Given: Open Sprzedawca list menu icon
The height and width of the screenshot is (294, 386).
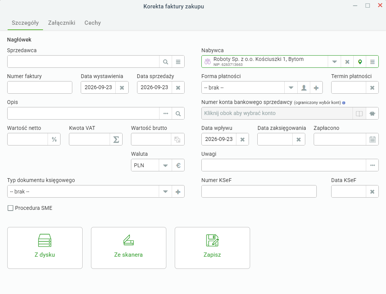Looking at the screenshot, I should [x=178, y=62].
